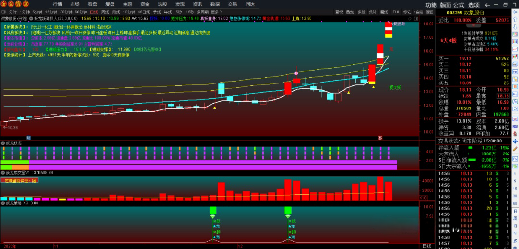Viewport: 519px width, 249px height.
Task: Click the 复权 button
Action: pyautogui.click(x=339, y=12)
